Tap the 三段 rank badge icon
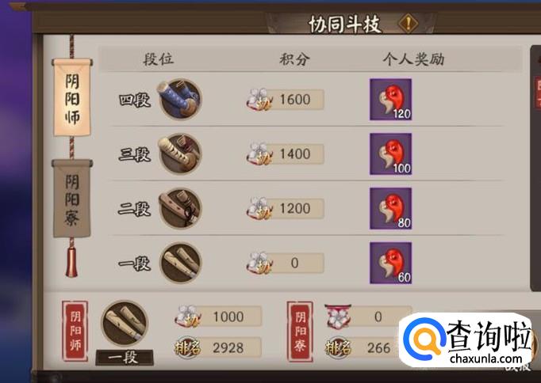 click(180, 154)
